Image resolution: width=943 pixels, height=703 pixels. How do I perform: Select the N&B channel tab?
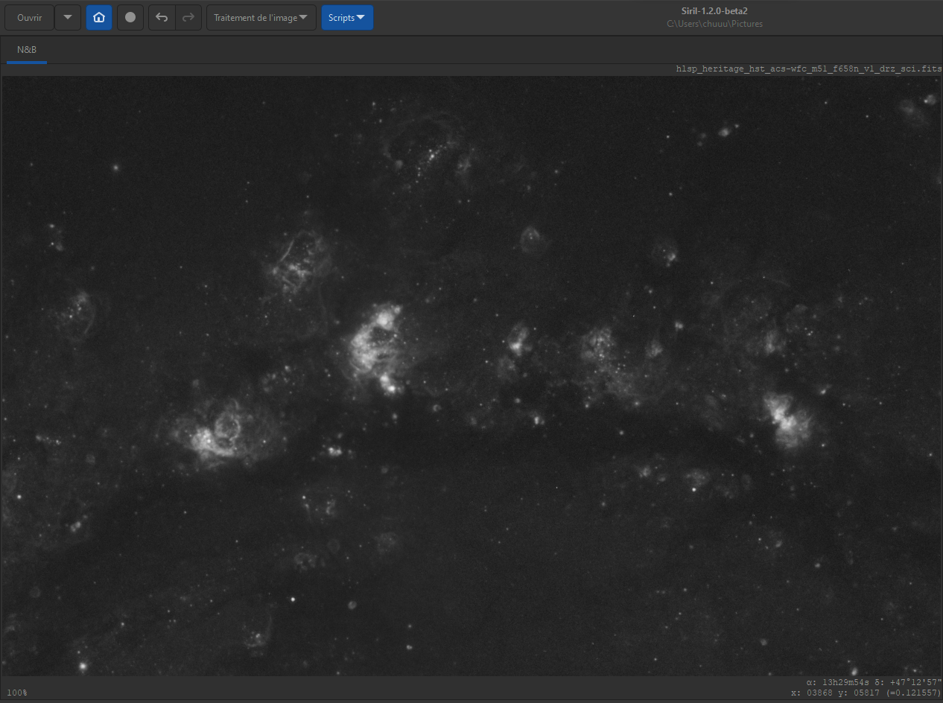pos(27,50)
